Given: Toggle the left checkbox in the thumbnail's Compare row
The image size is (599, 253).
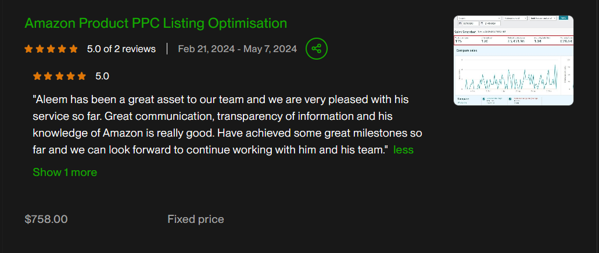Looking at the screenshot, I should click(485, 99).
